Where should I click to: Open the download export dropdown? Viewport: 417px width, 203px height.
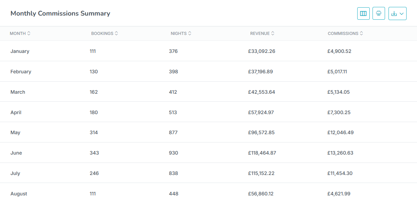[398, 13]
